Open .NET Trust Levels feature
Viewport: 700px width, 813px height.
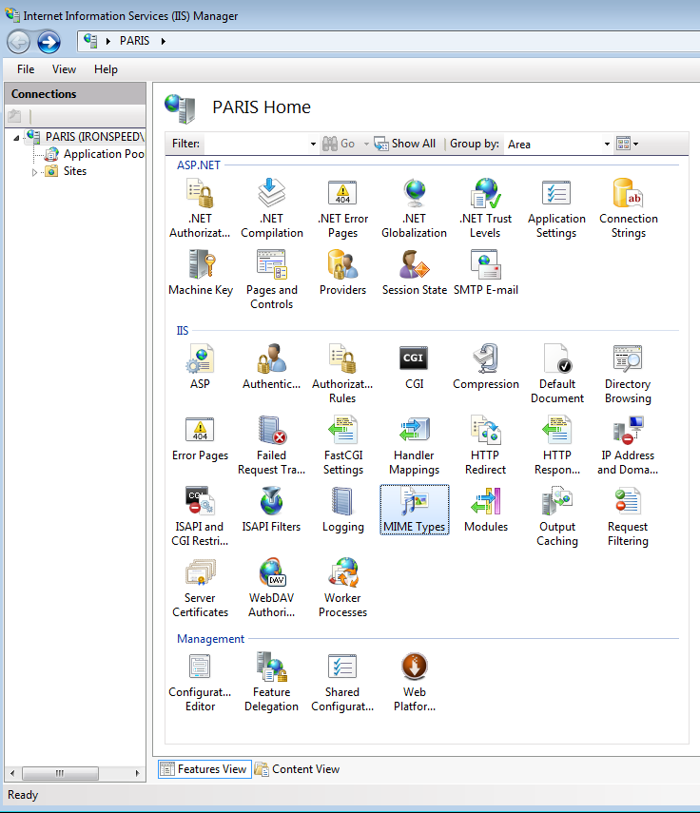(x=485, y=207)
